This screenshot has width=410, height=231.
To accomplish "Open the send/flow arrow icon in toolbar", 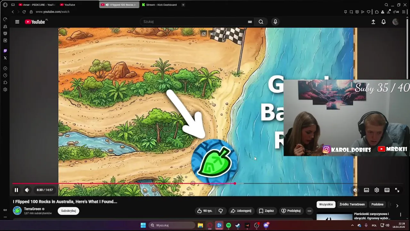I will pos(363,12).
